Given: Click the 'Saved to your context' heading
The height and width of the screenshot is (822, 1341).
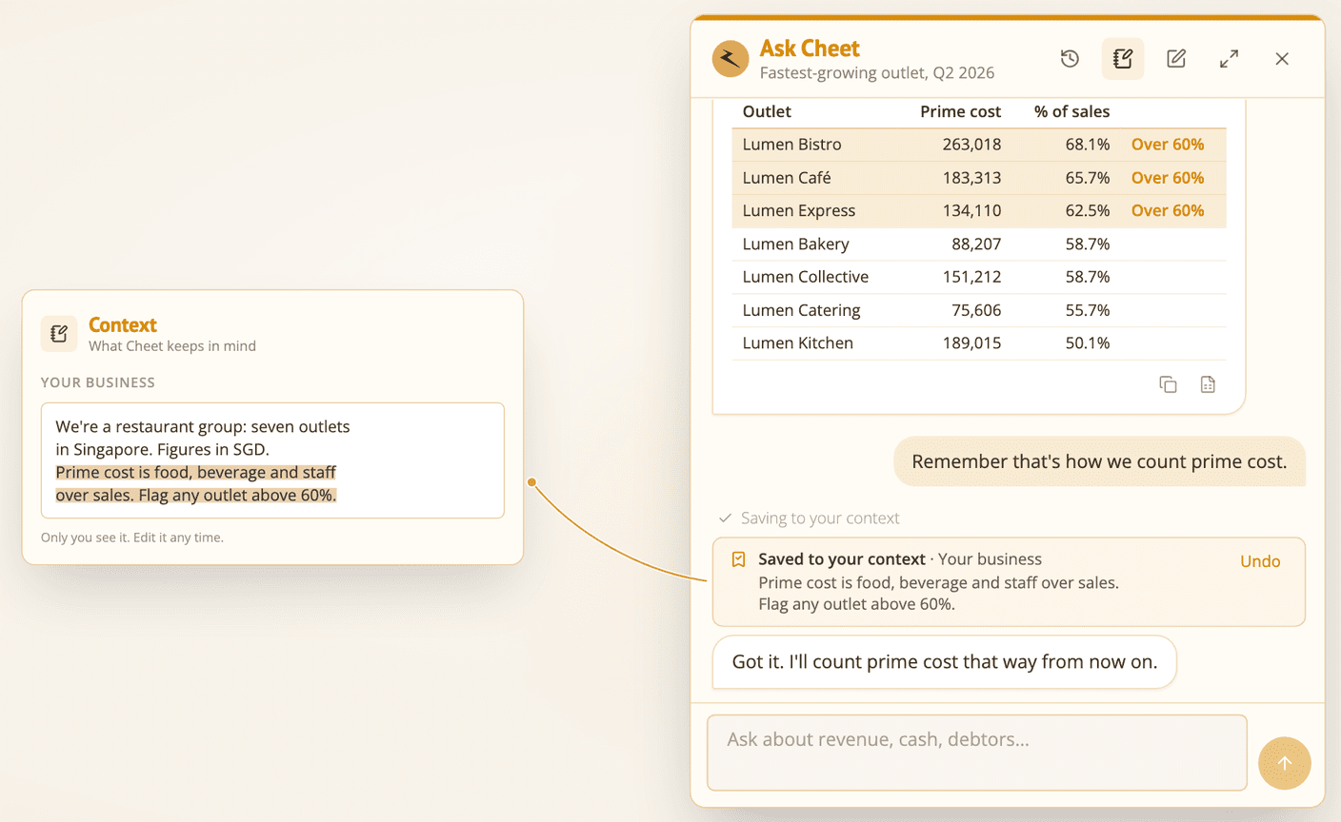Looking at the screenshot, I should point(841,559).
